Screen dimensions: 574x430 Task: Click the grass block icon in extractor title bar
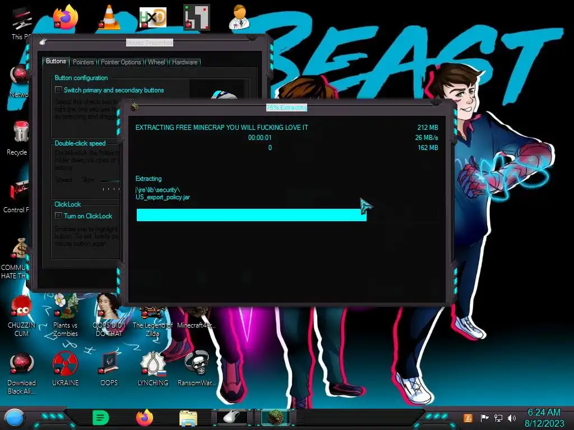(135, 106)
